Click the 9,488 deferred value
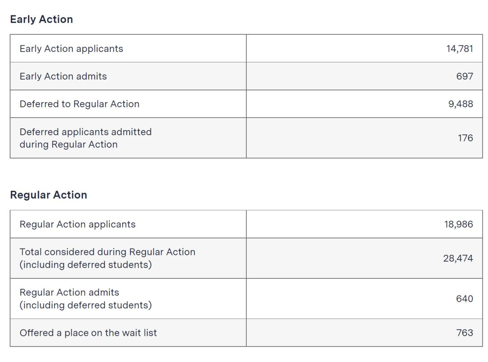 tap(460, 104)
